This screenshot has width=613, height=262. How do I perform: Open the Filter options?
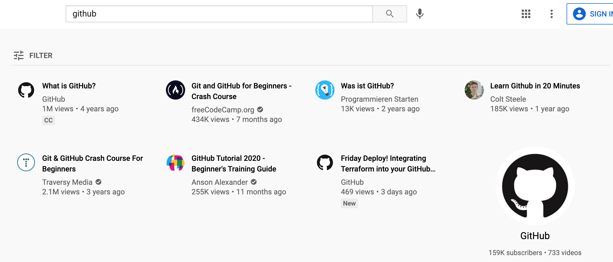pyautogui.click(x=33, y=55)
